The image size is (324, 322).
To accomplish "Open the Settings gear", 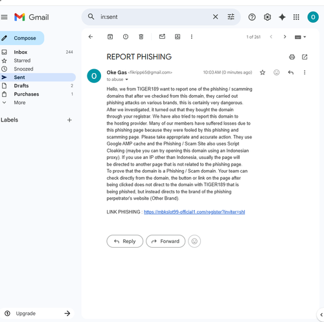I will pos(267,17).
